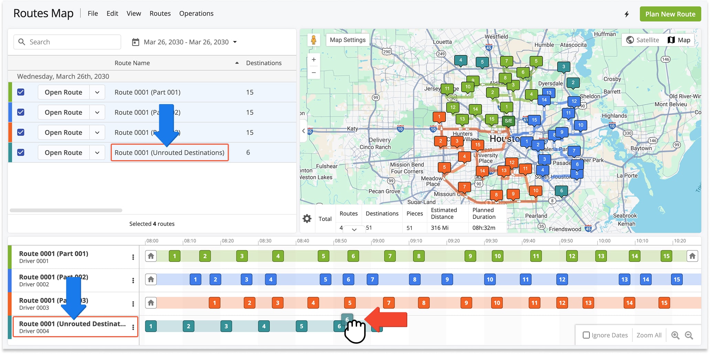This screenshot has height=354, width=710.
Task: Expand the Open Route dropdown for Part 002
Action: coord(97,112)
